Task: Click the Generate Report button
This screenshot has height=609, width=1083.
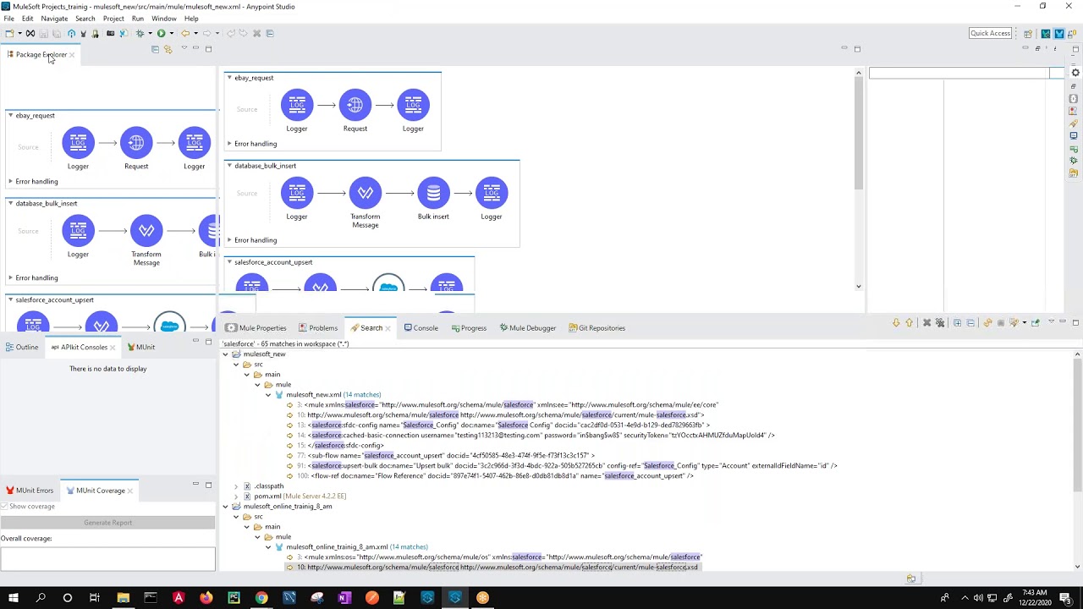Action: tap(108, 523)
